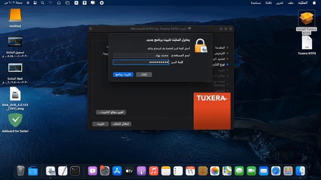Click the Go Back button (انتقال للخلف) in installer
This screenshot has height=180, width=321.
click(x=121, y=124)
